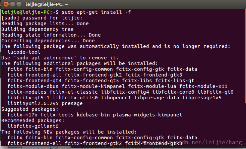Minimize the terminal window
The width and height of the screenshot is (246, 149).
point(11,4)
